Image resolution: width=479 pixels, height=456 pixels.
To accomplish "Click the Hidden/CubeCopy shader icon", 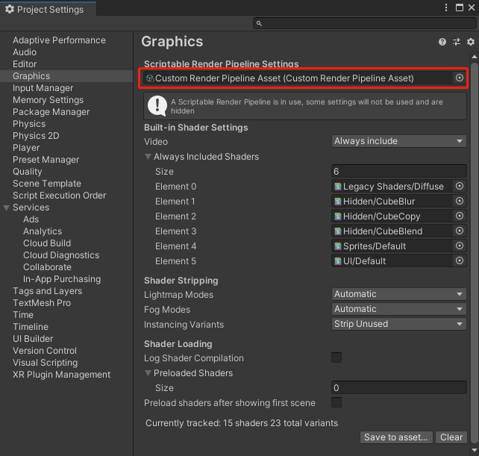I will 337,216.
